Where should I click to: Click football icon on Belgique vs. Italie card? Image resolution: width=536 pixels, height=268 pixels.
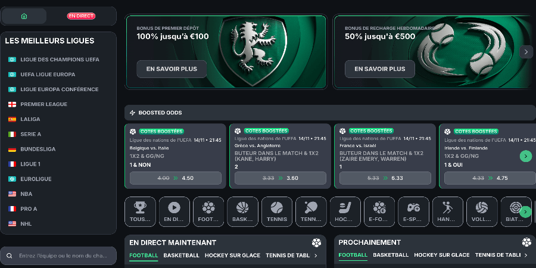[133, 132]
